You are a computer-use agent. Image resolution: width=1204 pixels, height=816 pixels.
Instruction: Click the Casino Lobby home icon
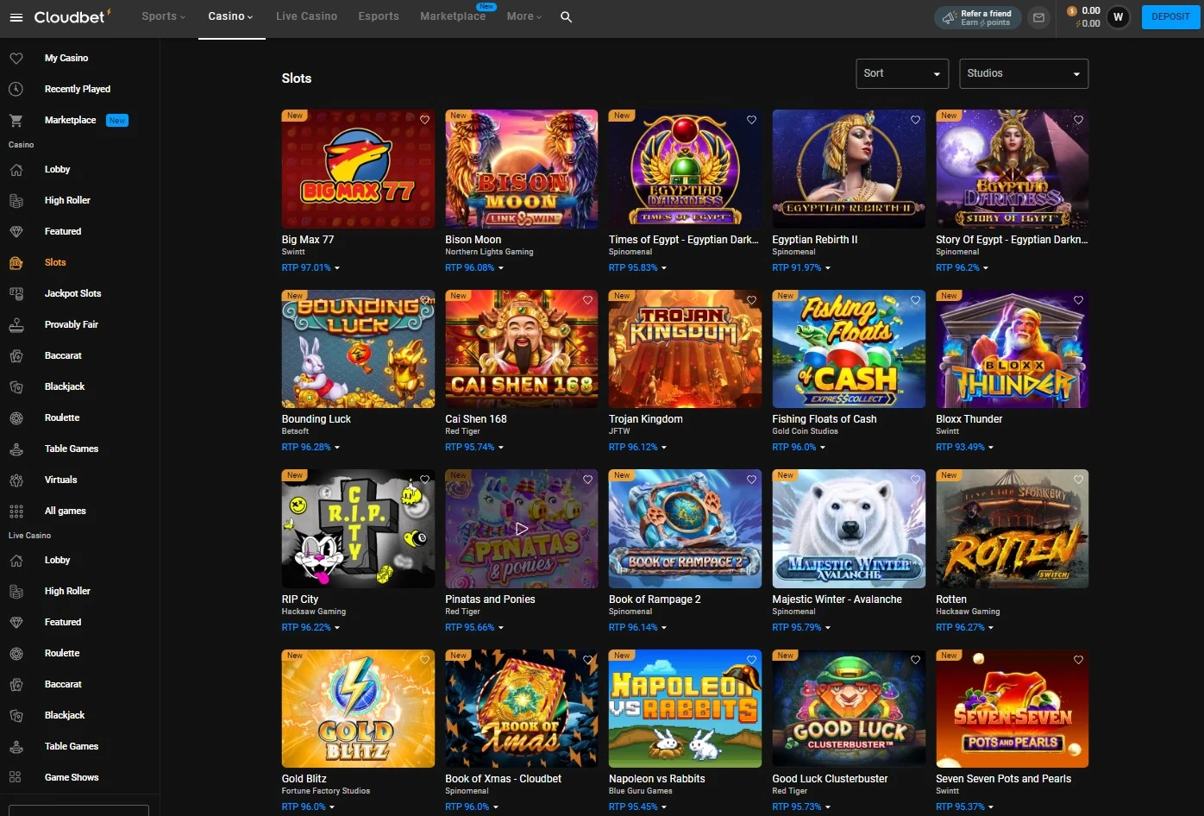click(x=16, y=169)
